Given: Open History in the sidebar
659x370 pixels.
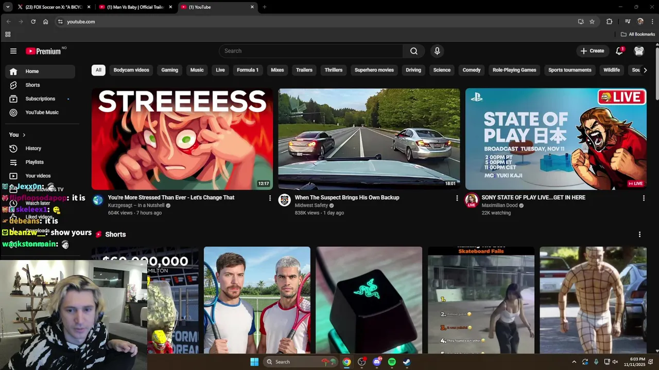Looking at the screenshot, I should 40,149.
